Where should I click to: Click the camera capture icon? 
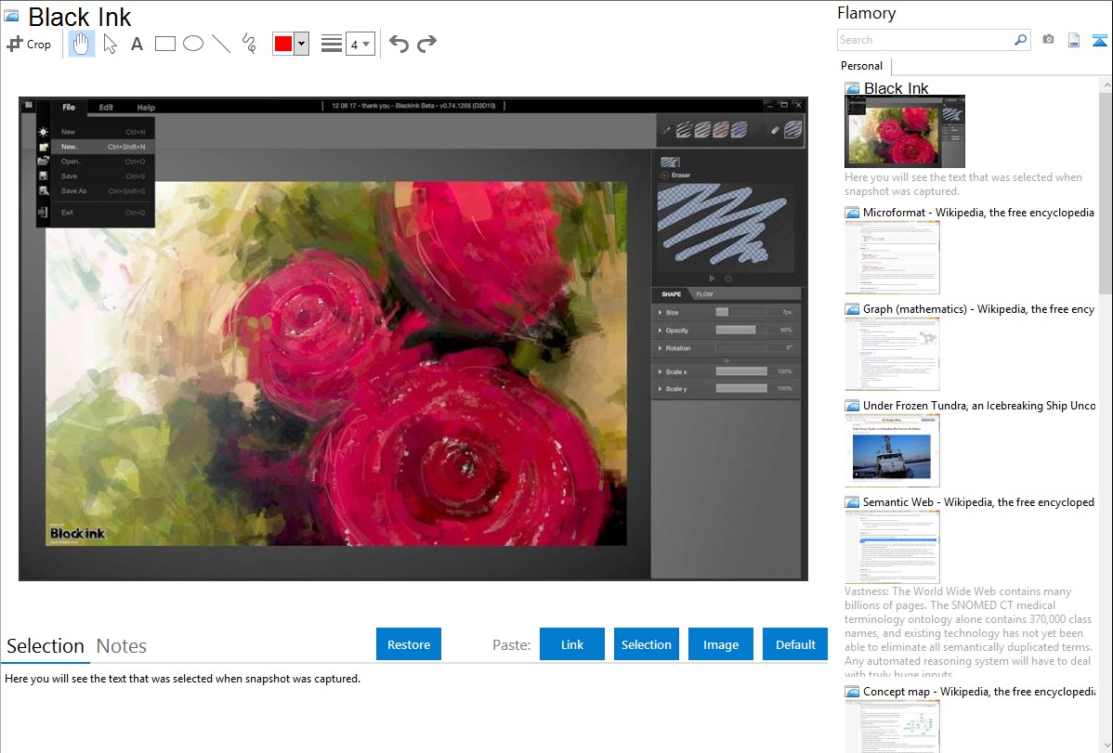(x=1048, y=40)
